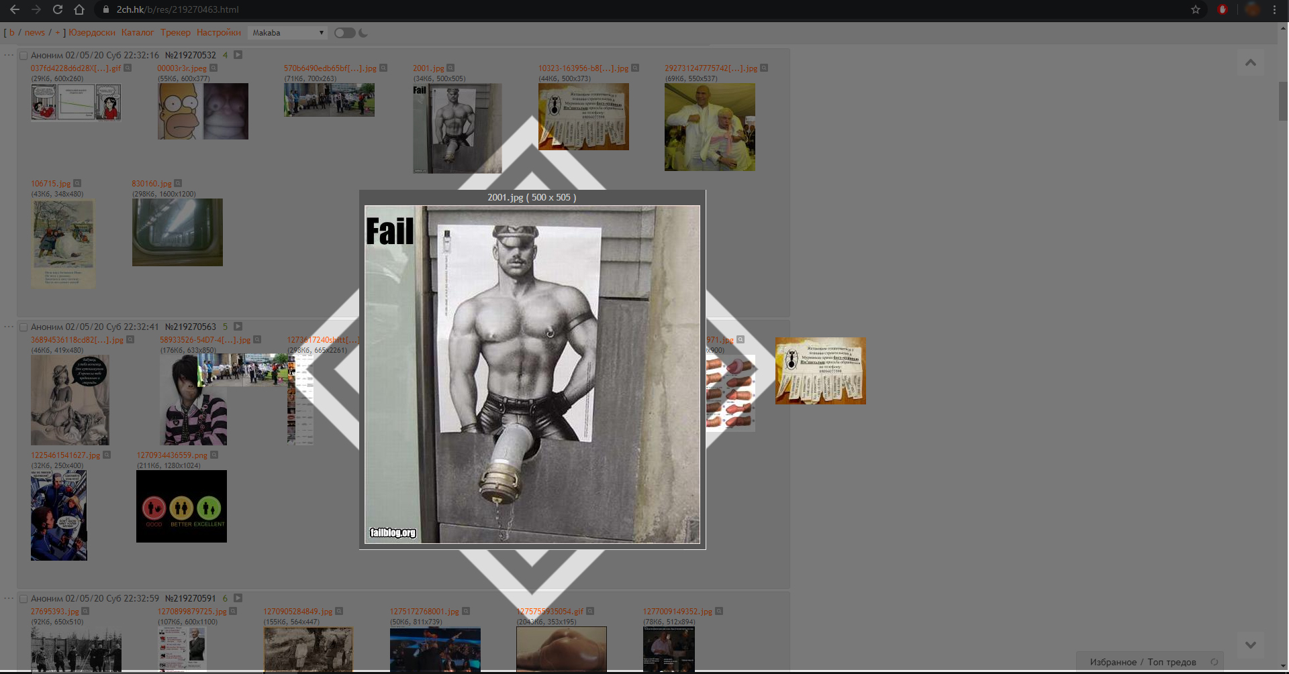Open file link 00003r3r.jpeg
The image size is (1289, 674).
click(182, 68)
